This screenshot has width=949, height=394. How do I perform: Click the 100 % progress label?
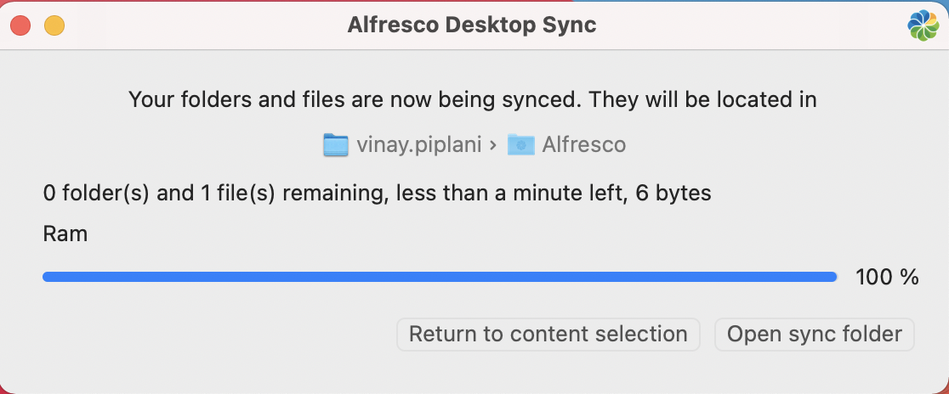887,277
